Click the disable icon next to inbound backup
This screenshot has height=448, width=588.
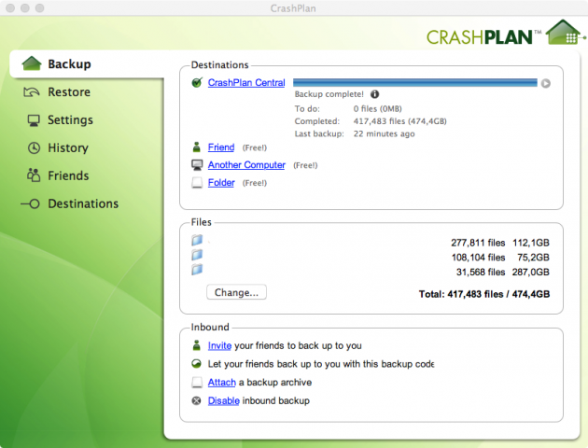click(x=197, y=400)
